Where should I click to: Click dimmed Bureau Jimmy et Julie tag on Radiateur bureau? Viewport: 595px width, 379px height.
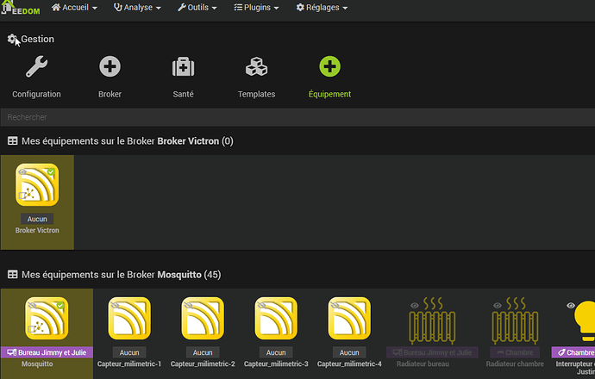tap(432, 352)
